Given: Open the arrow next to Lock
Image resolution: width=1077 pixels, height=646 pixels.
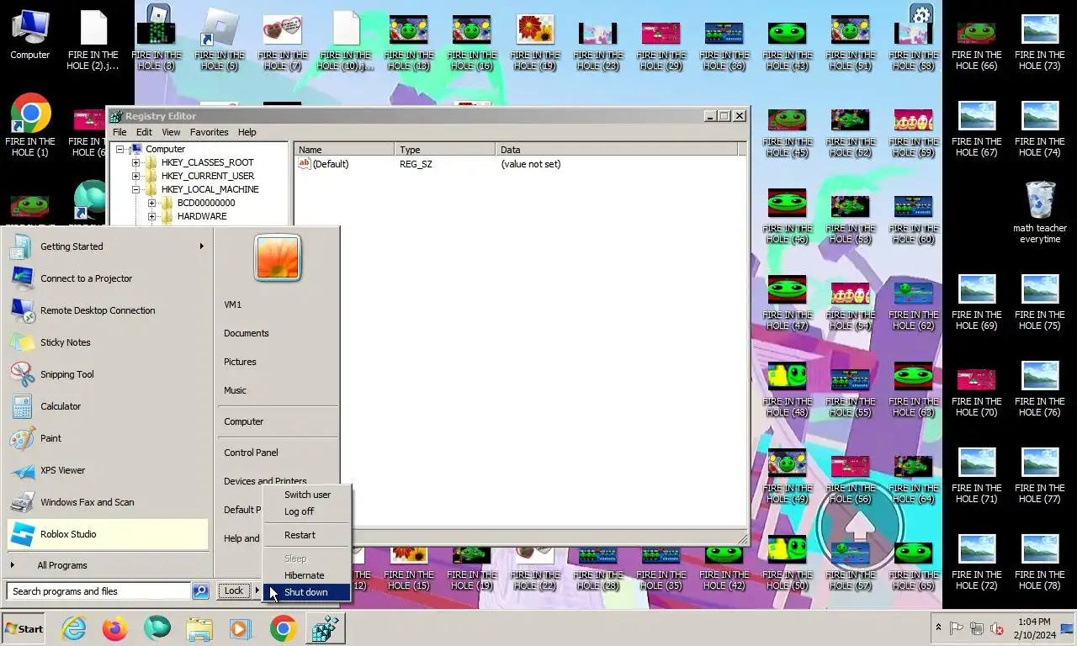Looking at the screenshot, I should point(257,590).
